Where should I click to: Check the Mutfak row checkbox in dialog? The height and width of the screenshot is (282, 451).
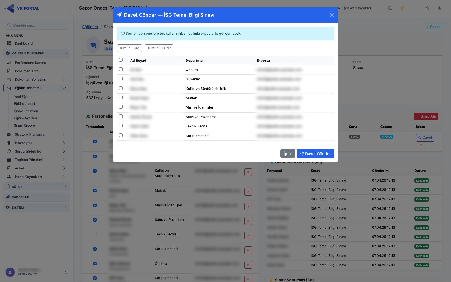pyautogui.click(x=121, y=98)
